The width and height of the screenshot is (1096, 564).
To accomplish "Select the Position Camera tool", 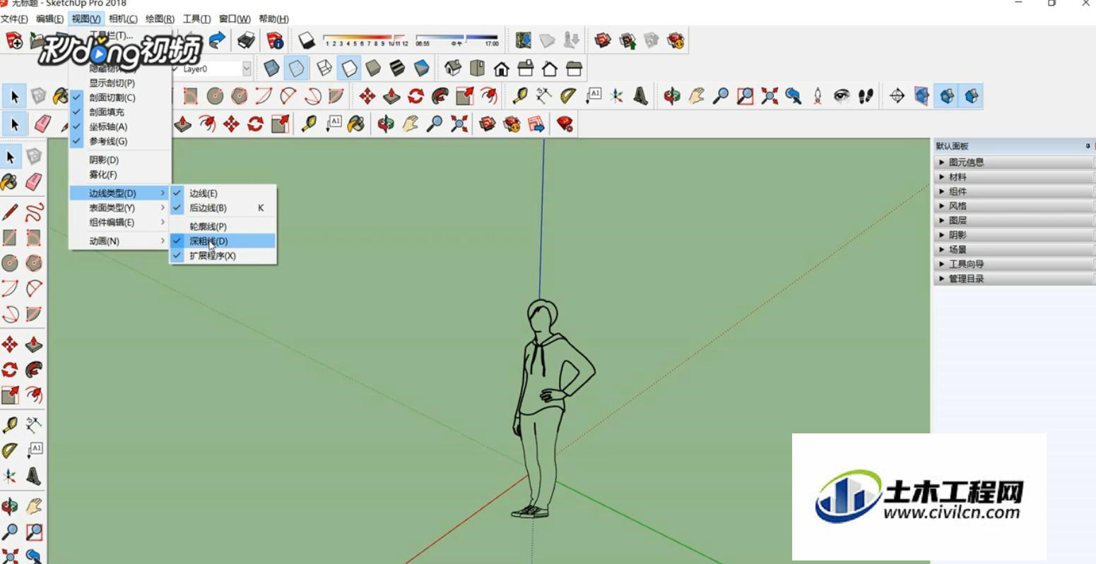I will click(x=818, y=96).
